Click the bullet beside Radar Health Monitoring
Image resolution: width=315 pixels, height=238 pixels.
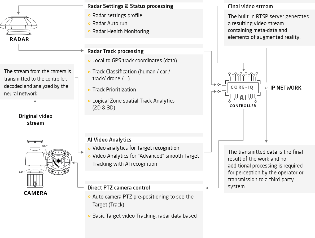click(x=89, y=32)
